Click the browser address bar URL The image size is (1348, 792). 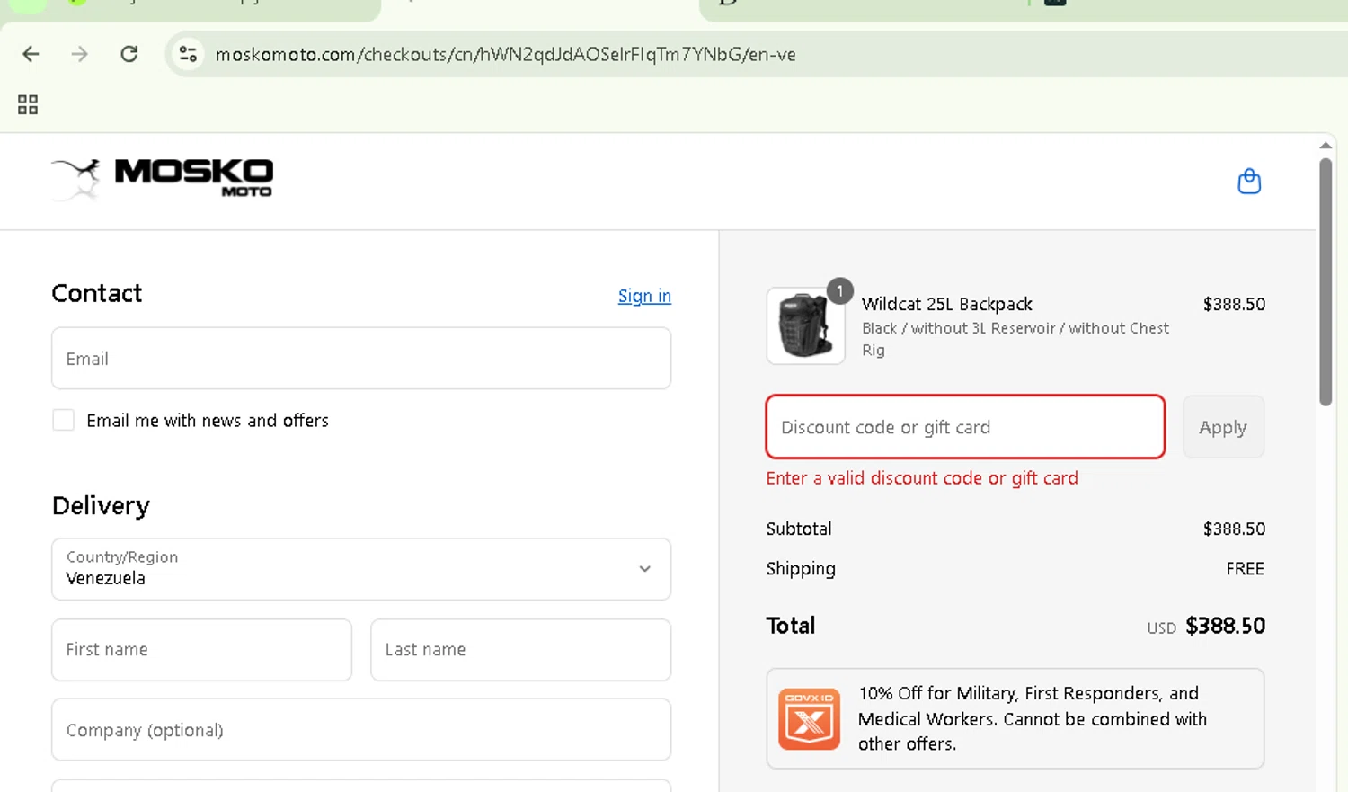(505, 54)
